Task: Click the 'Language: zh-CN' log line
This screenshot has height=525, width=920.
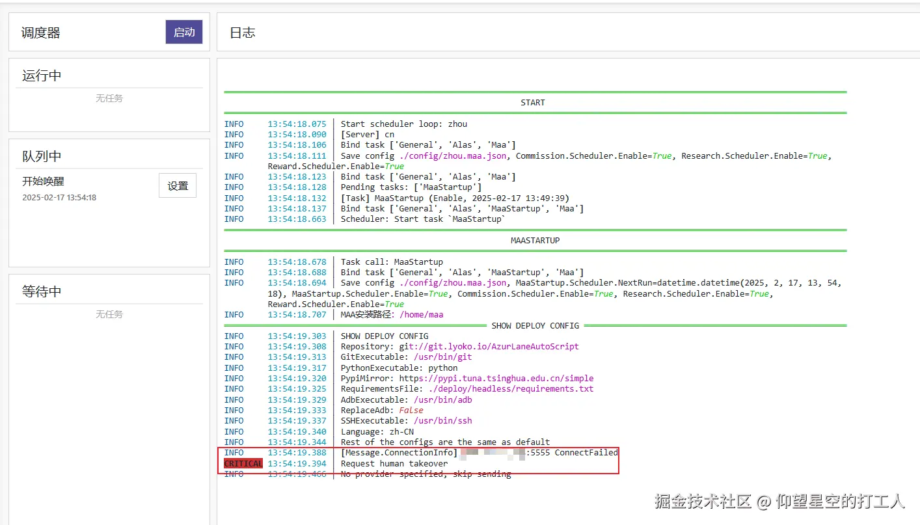Action: (377, 432)
